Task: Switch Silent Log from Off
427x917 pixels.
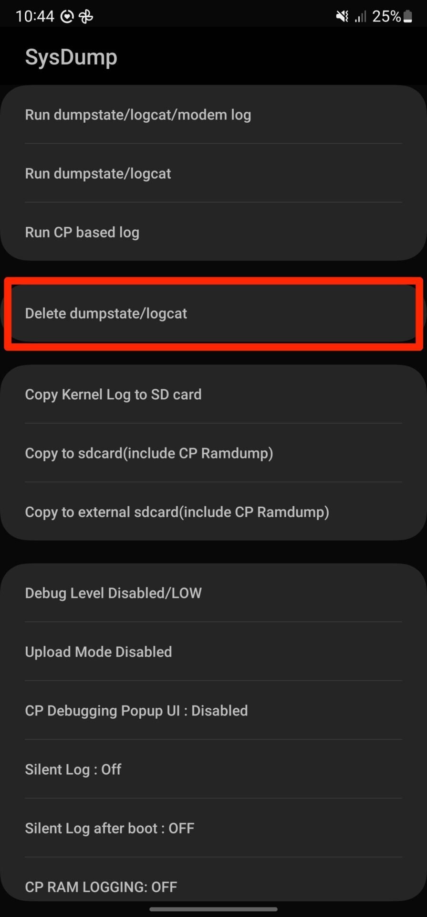Action: (x=213, y=769)
